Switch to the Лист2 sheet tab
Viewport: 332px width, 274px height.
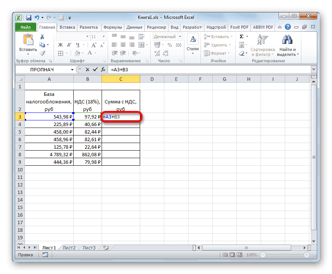pos(69,248)
